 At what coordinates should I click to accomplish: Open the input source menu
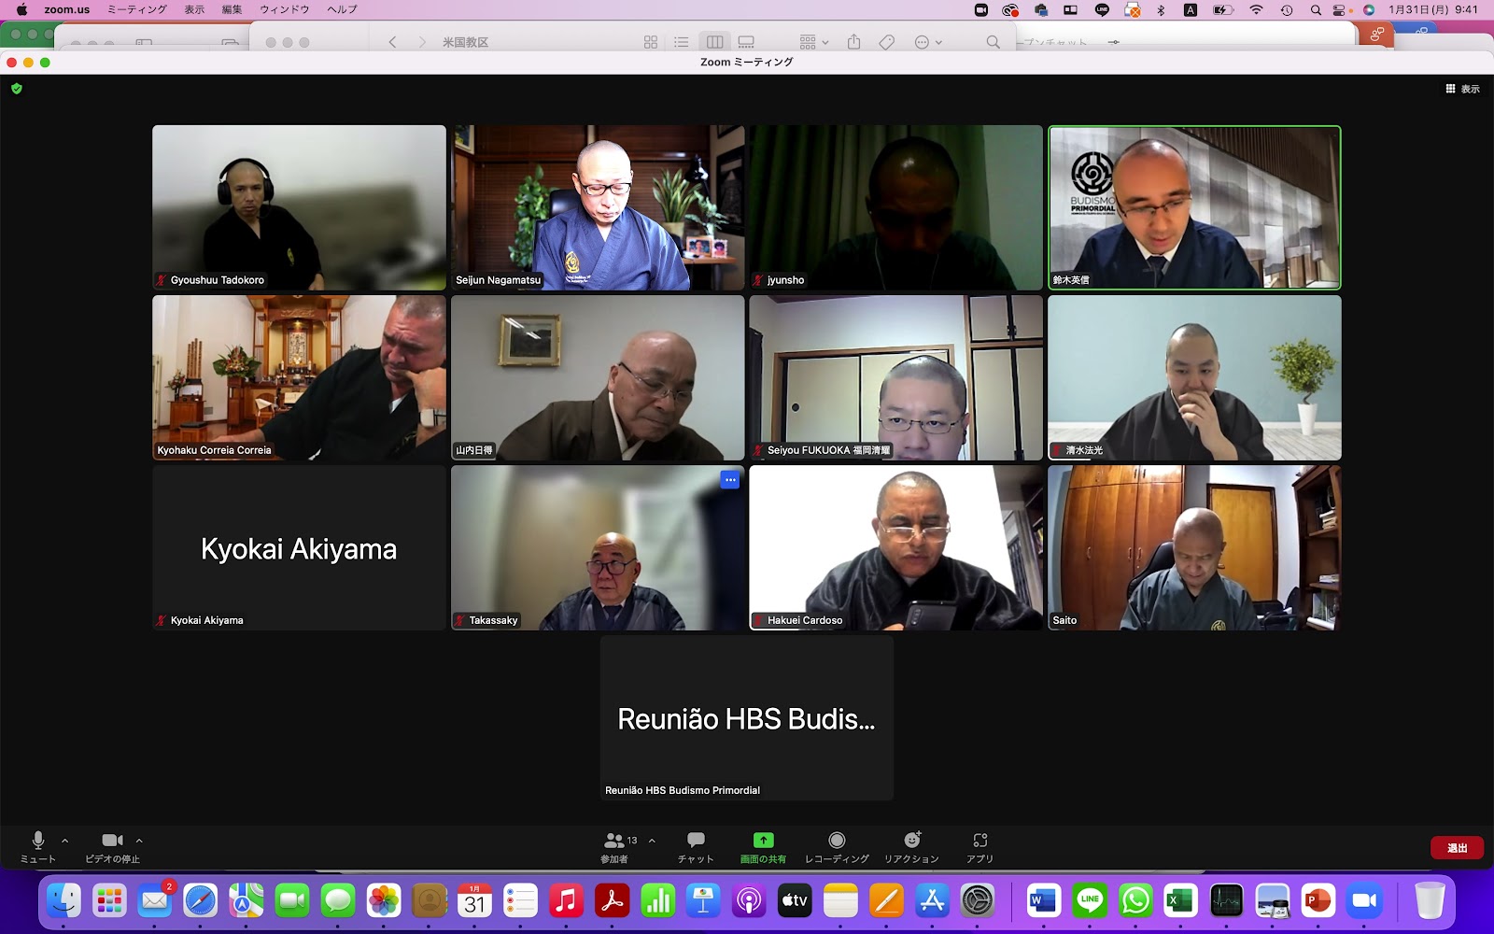[1191, 10]
